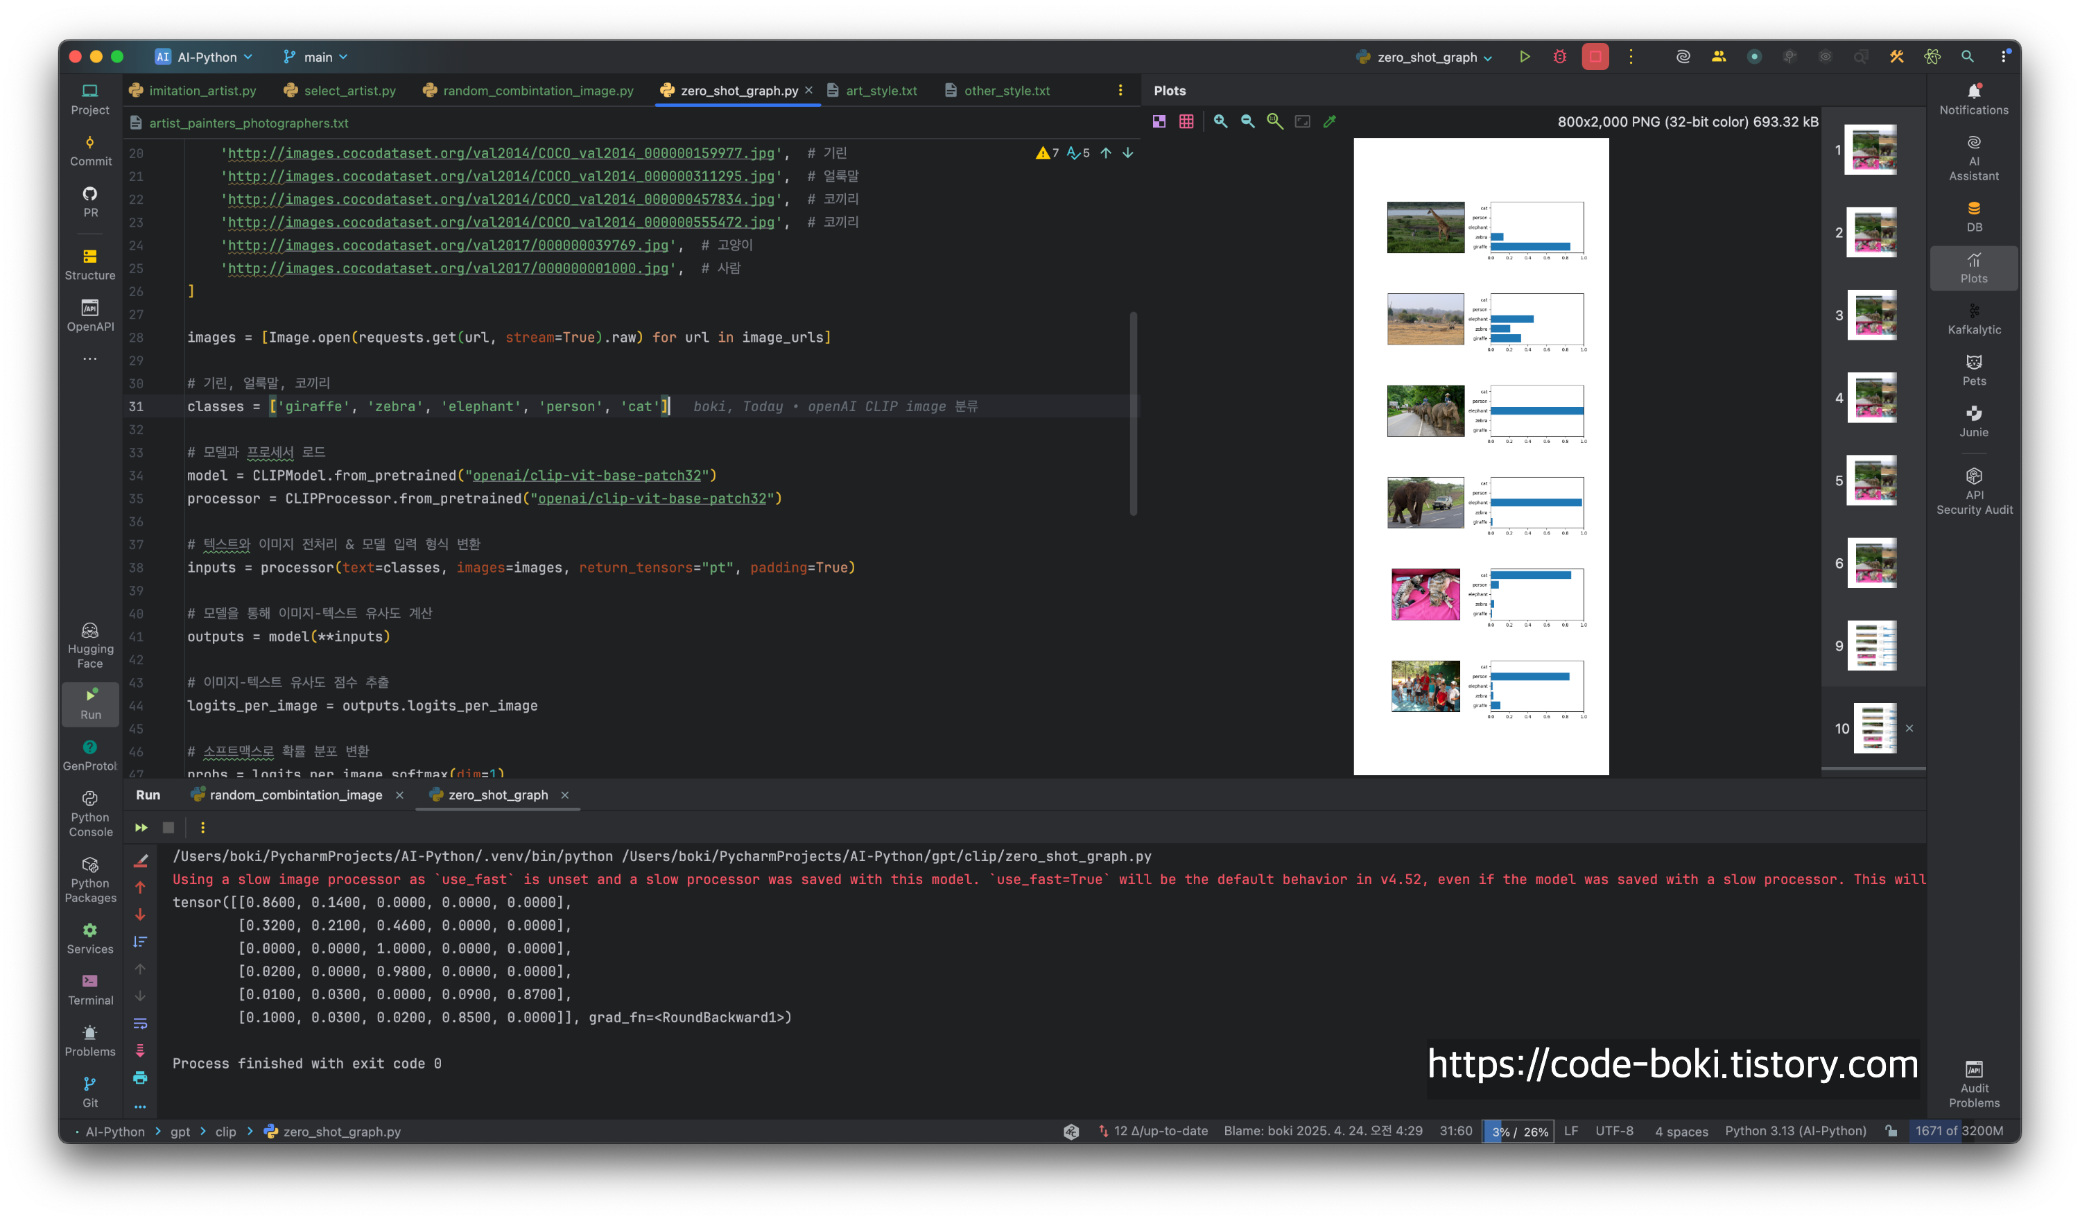Select plot thumbnail number 9
Image resolution: width=2080 pixels, height=1221 pixels.
tap(1871, 646)
